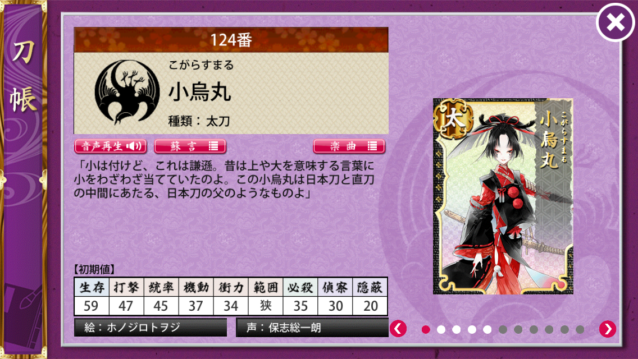
Task: Select the first gray page dot
Action: coord(503,329)
